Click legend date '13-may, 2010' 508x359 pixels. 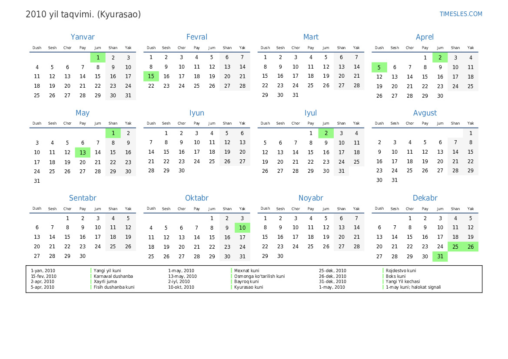pos(182,276)
